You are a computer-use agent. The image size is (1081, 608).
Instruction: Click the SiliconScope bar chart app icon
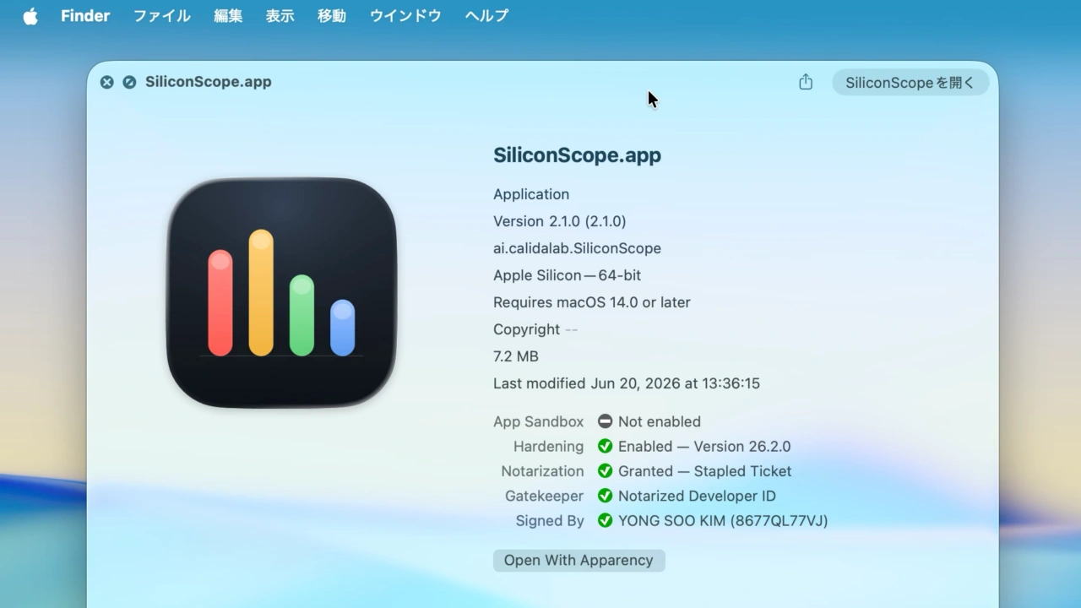[281, 292]
